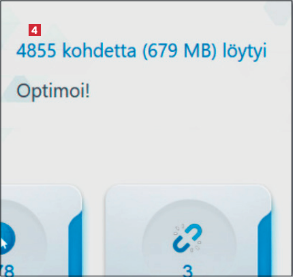293x277 pixels.
Task: Click the white arrow pointer on globe
Action: click(x=3, y=244)
